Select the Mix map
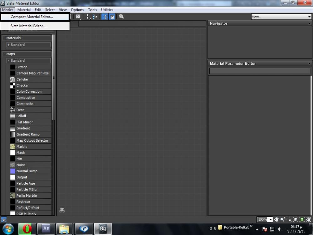 tap(31, 159)
